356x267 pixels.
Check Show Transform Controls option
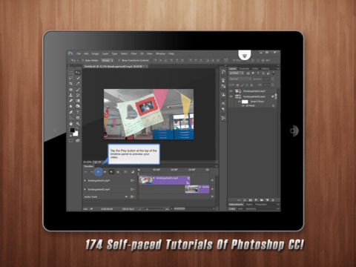click(x=119, y=60)
